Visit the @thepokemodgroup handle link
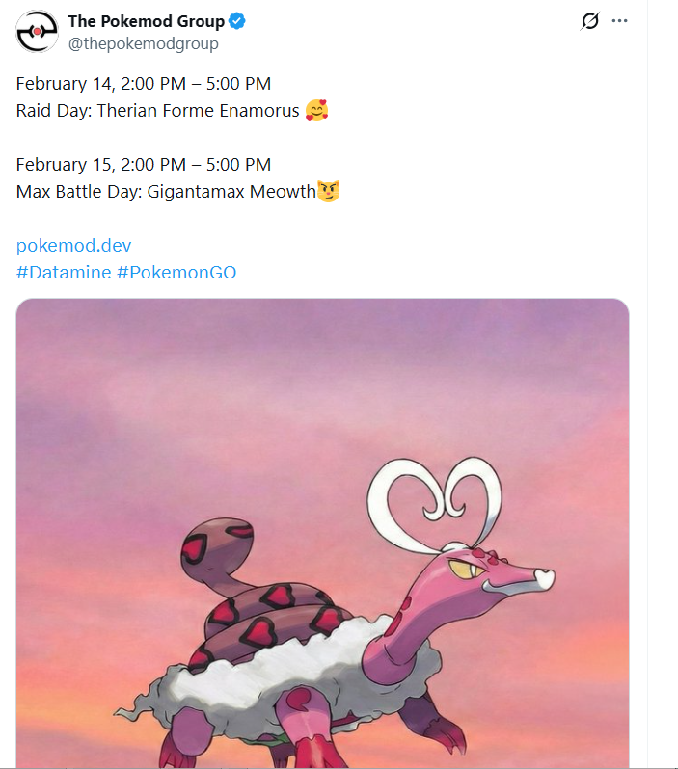 pyautogui.click(x=143, y=43)
